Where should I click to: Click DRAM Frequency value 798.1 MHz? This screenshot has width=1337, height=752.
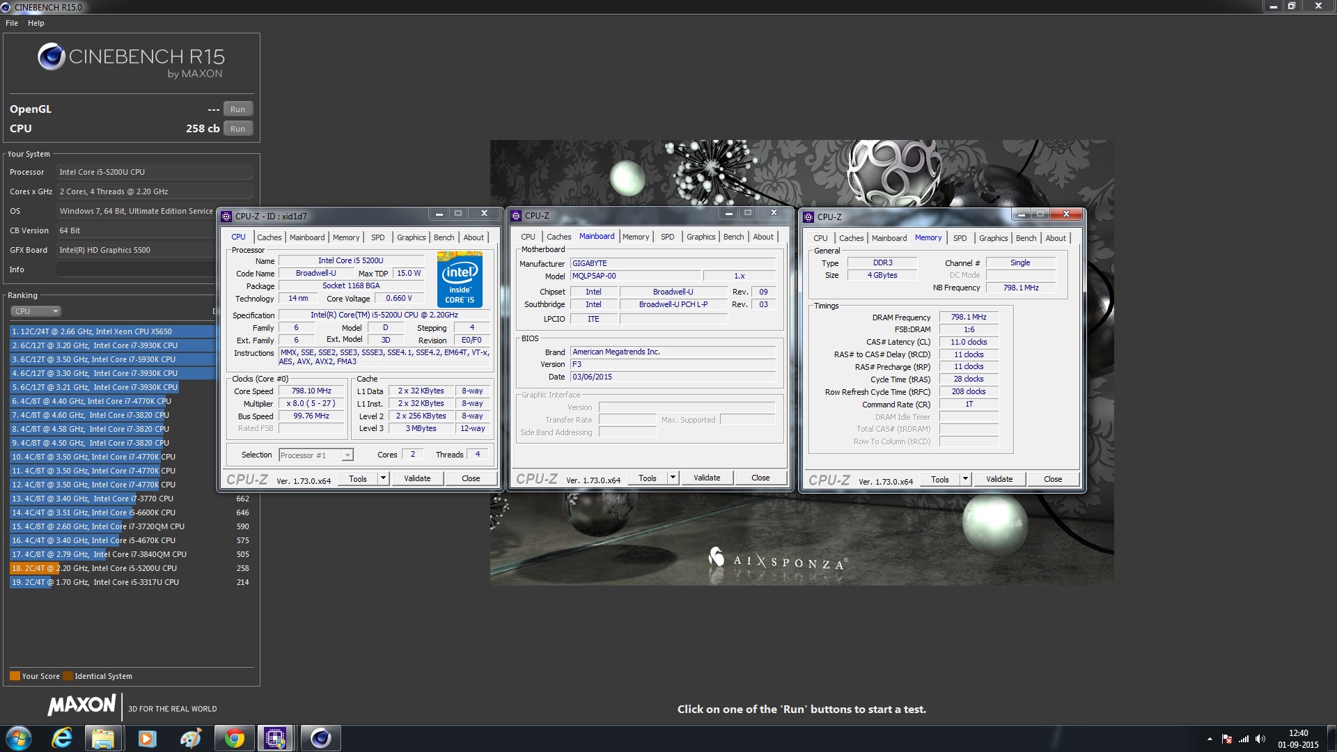click(x=969, y=318)
